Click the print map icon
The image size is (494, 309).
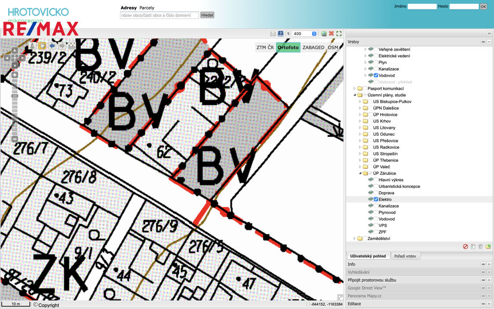coord(273,34)
